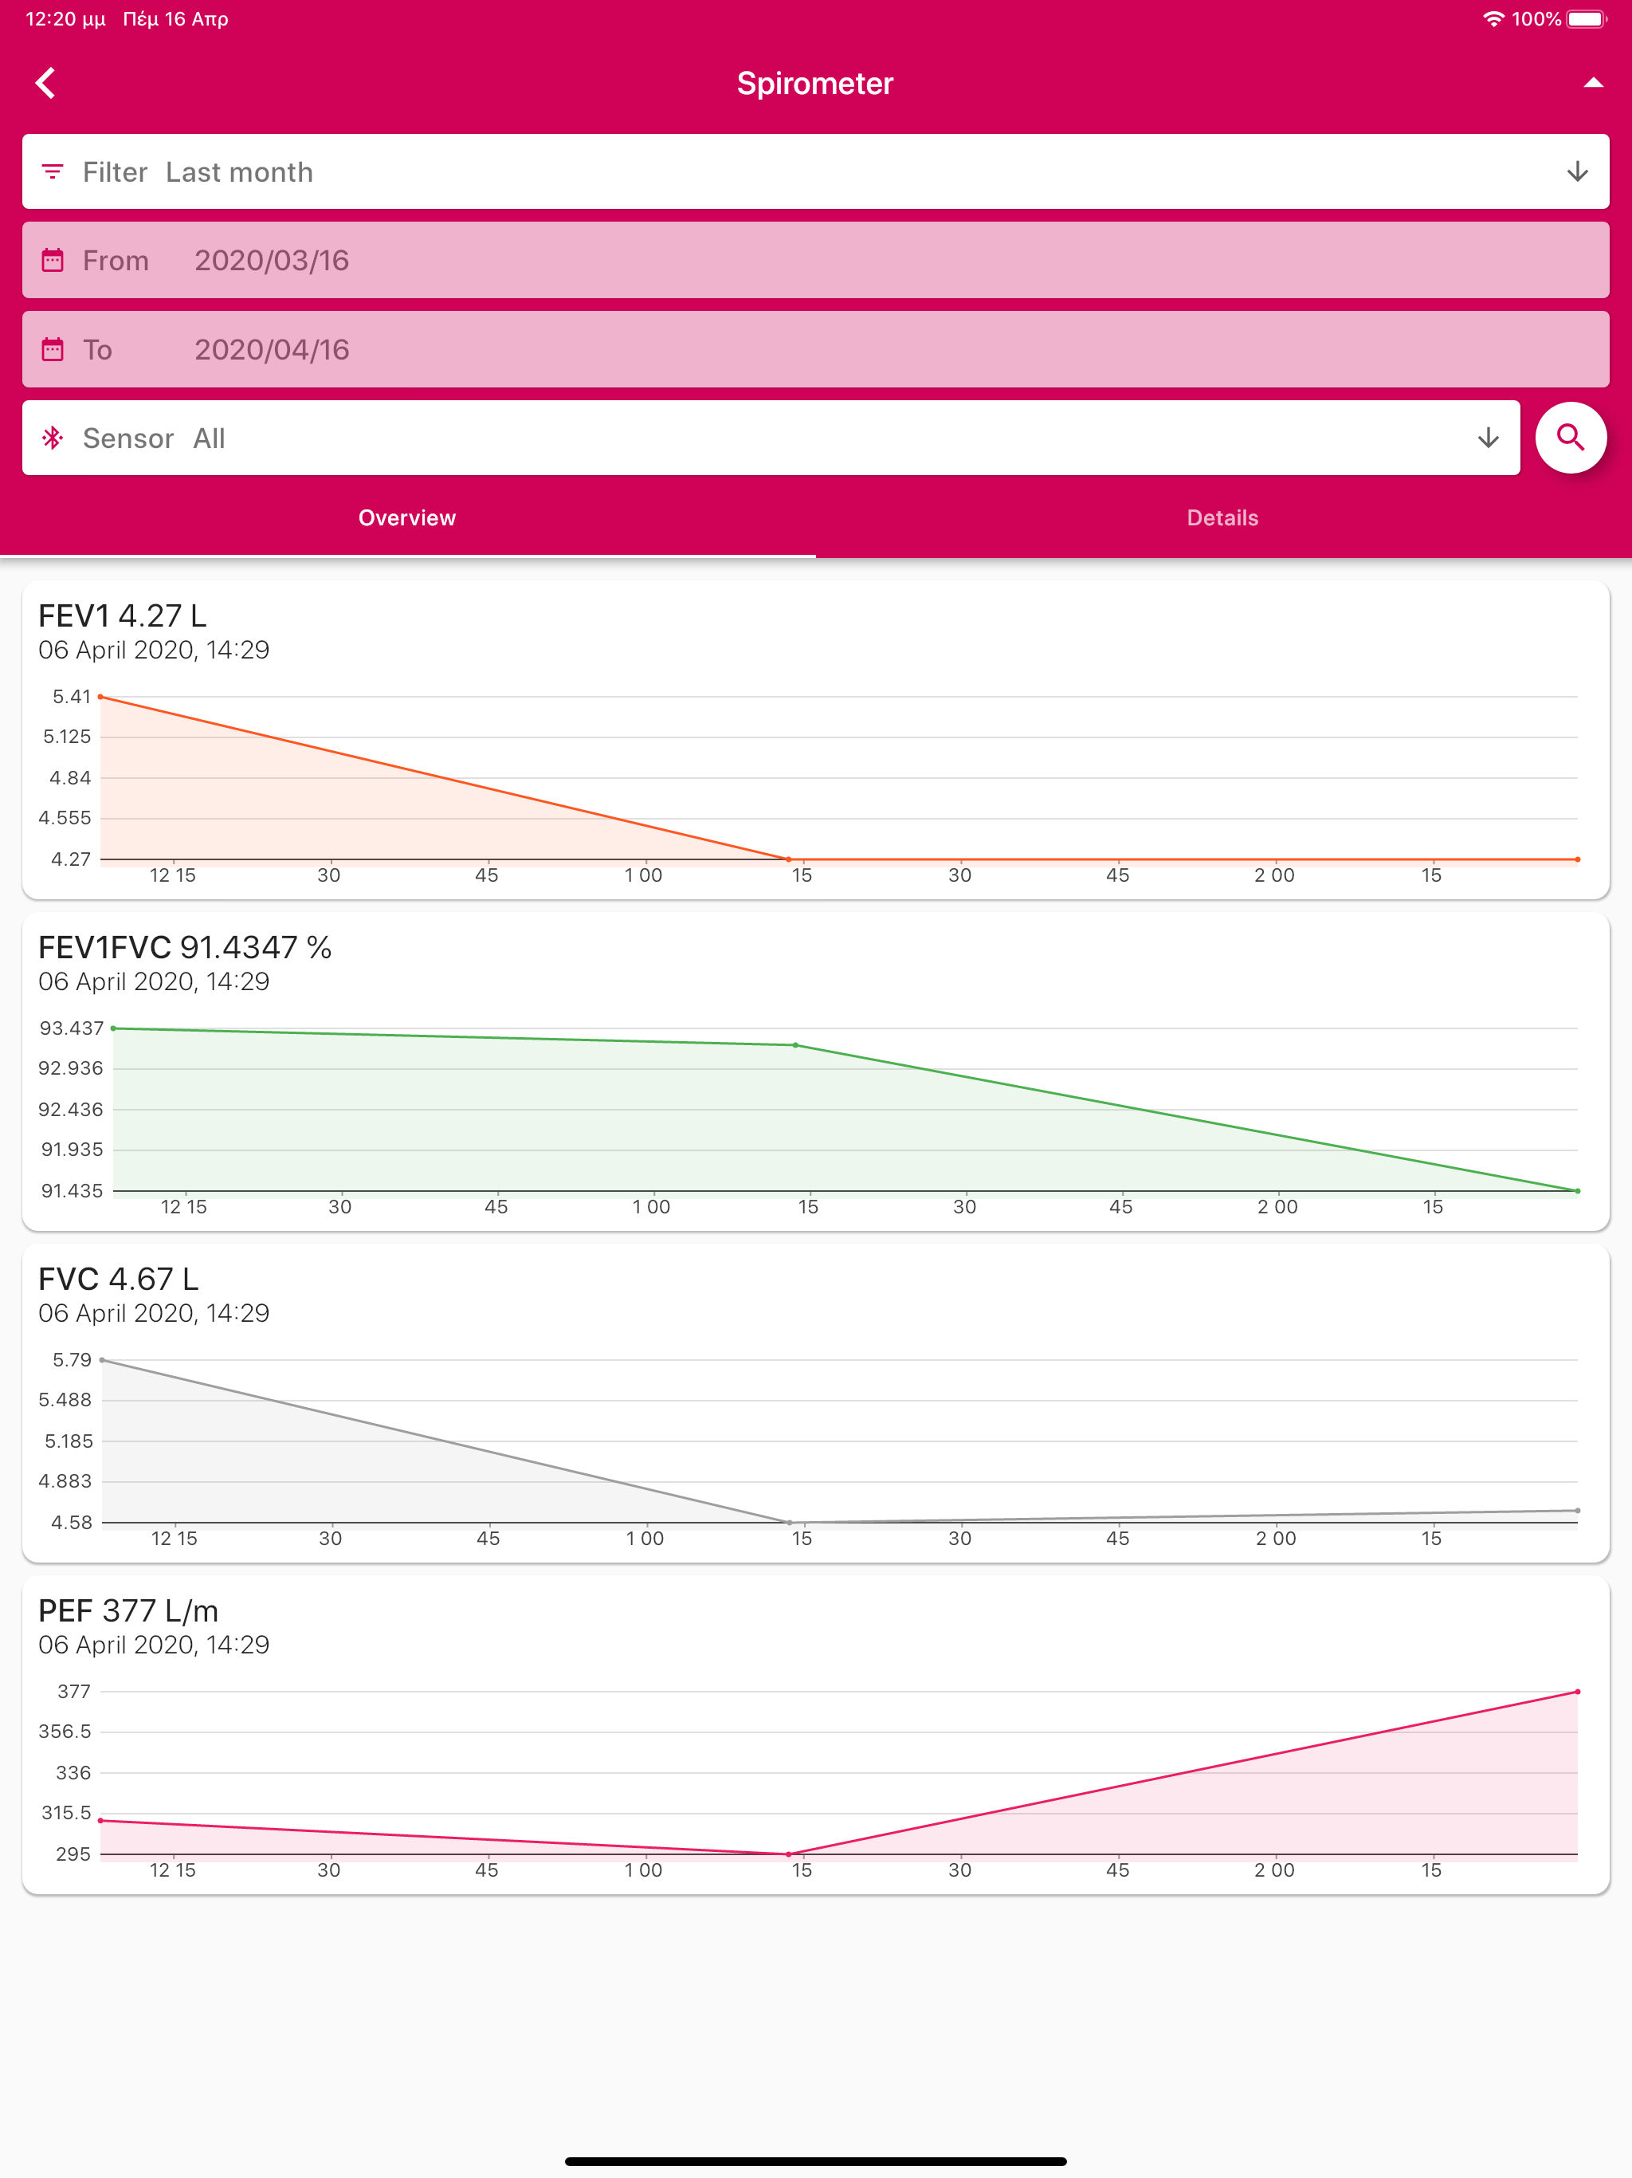The width and height of the screenshot is (1632, 2178).
Task: Select the FVC 4.67 L heading
Action: tap(118, 1280)
